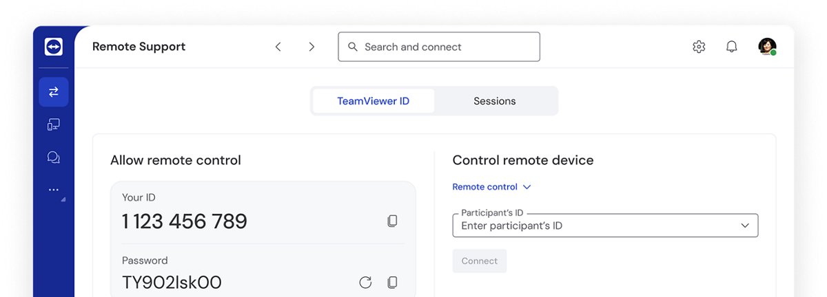Select the ID number 1 123 456 789
The width and height of the screenshot is (827, 297).
(185, 221)
